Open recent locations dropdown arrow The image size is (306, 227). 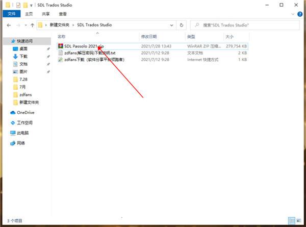25,26
